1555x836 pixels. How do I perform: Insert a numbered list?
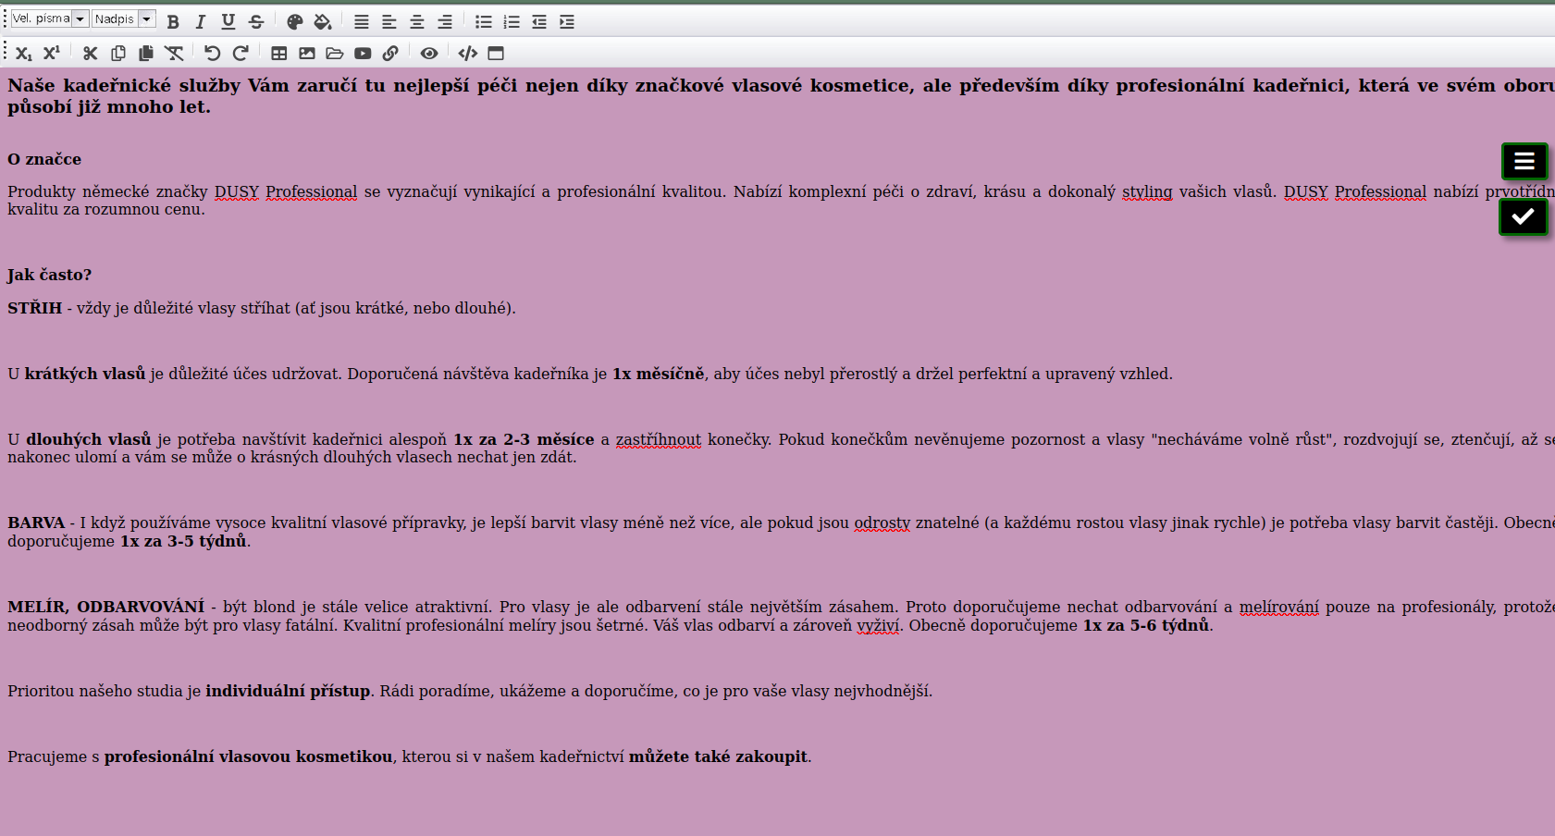[512, 21]
